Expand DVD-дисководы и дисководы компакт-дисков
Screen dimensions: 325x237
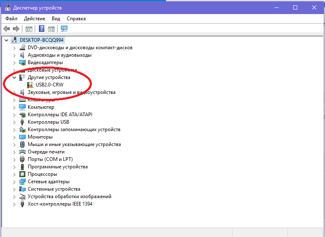coord(14,48)
